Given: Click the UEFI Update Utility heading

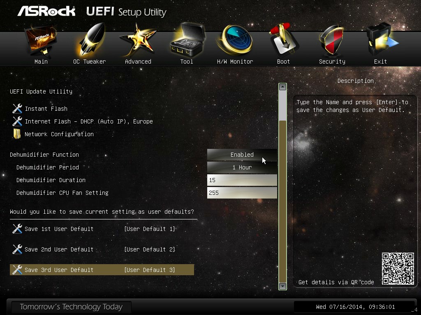Looking at the screenshot, I should 41,91.
